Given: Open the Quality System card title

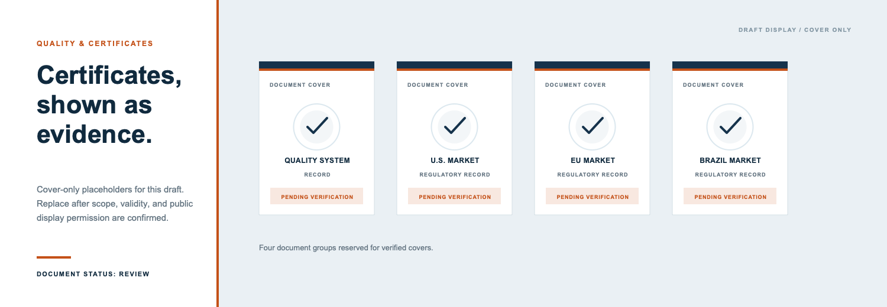Looking at the screenshot, I should (x=317, y=161).
